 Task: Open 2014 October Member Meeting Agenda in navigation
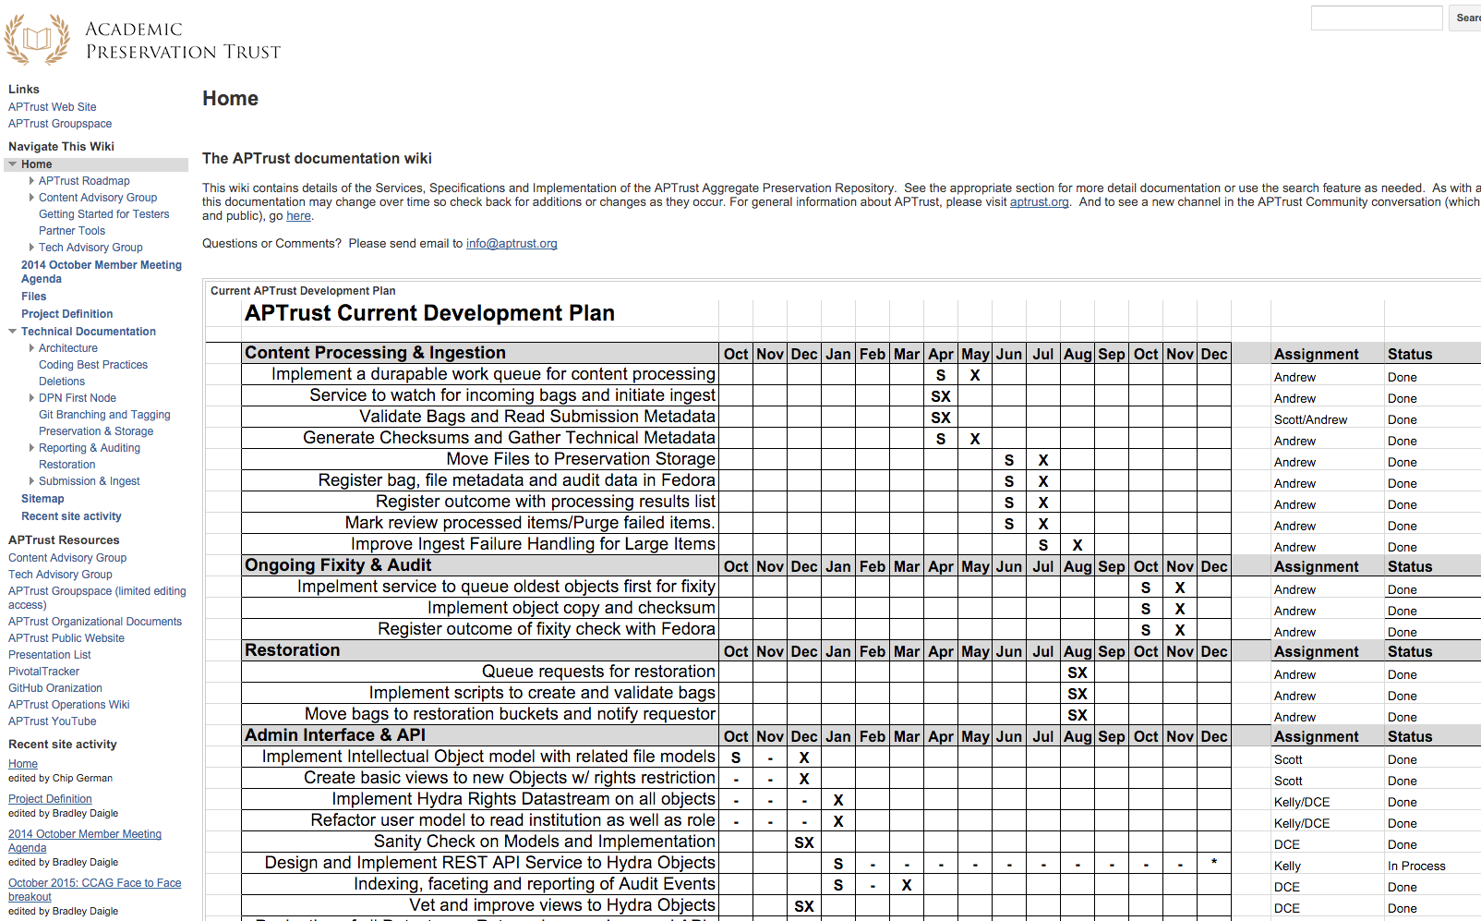tap(102, 272)
